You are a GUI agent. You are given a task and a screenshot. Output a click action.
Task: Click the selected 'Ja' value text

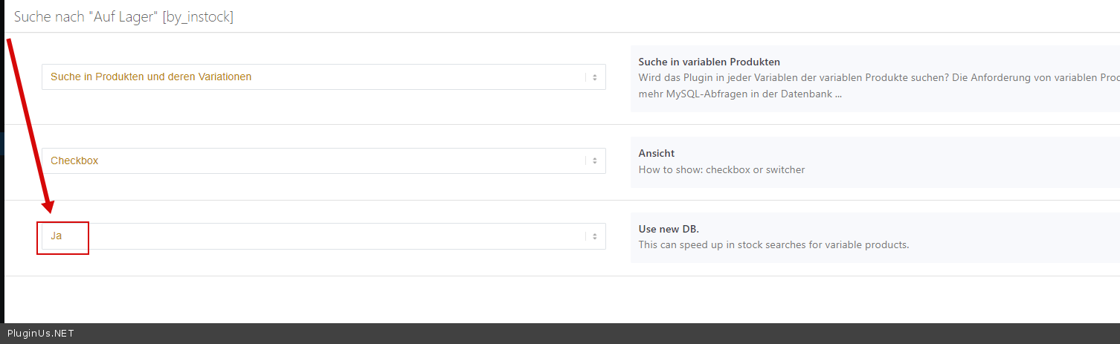click(57, 236)
